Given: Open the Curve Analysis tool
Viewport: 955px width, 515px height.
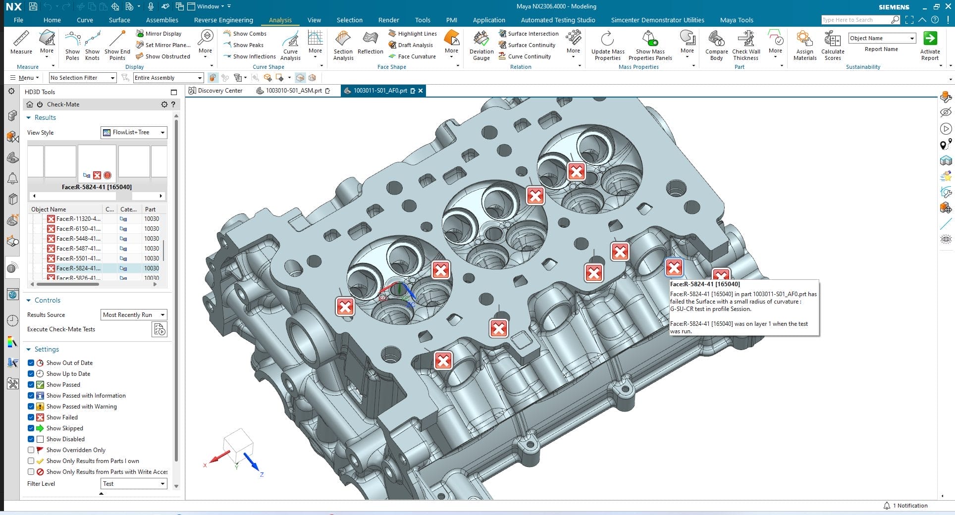Looking at the screenshot, I should [x=290, y=45].
